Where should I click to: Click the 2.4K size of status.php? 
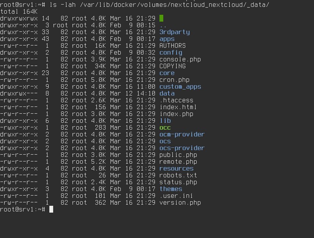[x=98, y=182]
